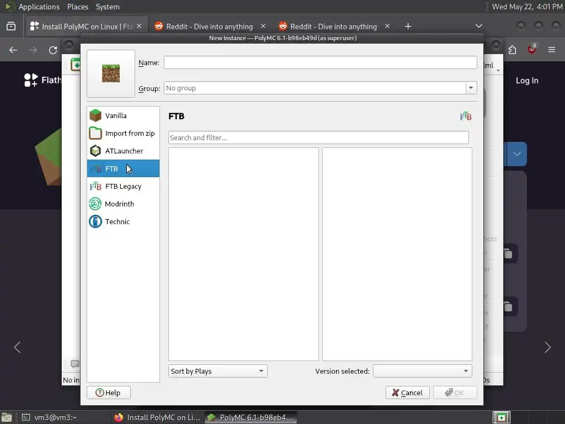Click the clock Wed May 22 in panel
Image resolution: width=565 pixels, height=424 pixels.
click(x=527, y=7)
